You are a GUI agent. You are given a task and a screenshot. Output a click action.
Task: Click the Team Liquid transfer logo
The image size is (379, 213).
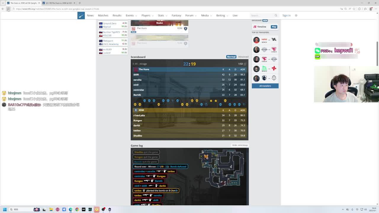(264, 78)
